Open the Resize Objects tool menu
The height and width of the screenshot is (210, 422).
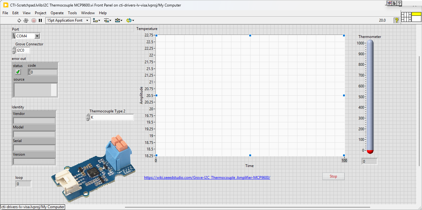[118, 20]
